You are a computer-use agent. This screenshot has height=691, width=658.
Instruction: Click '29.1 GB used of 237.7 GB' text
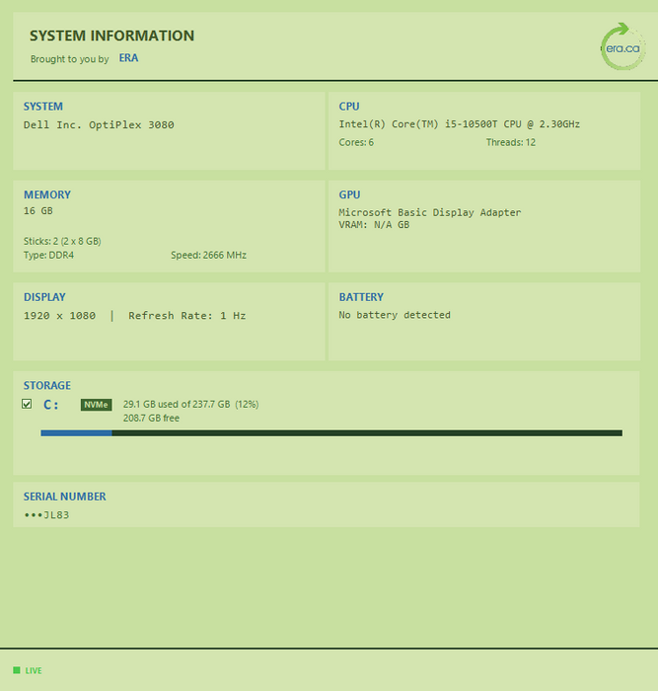click(177, 404)
